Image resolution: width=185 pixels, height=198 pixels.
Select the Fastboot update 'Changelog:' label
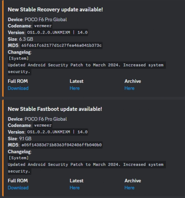click(20, 151)
